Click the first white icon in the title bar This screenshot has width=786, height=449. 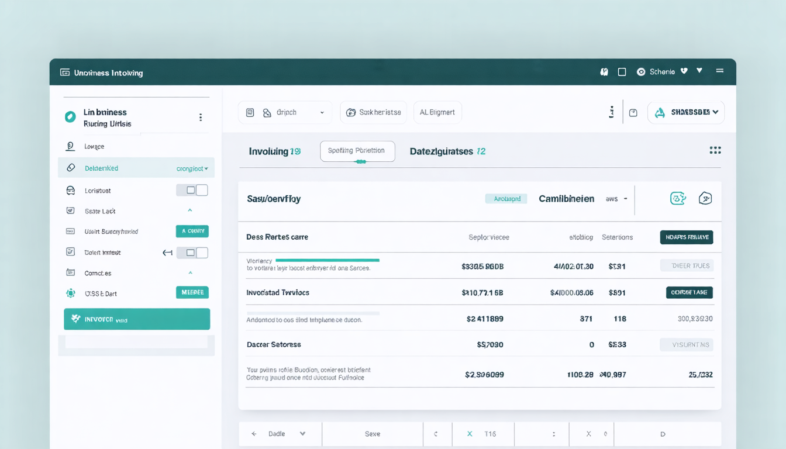tap(605, 72)
